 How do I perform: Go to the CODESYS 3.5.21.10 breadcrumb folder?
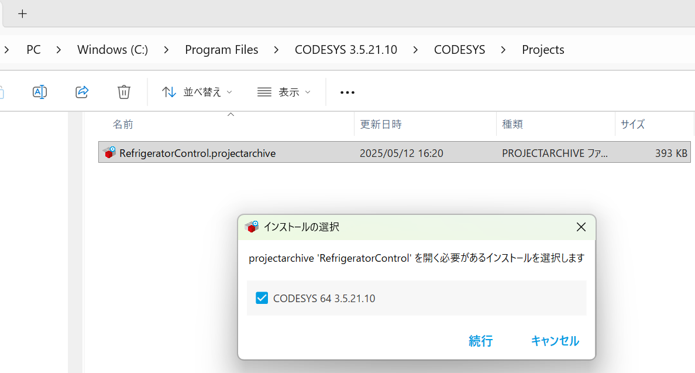click(346, 50)
